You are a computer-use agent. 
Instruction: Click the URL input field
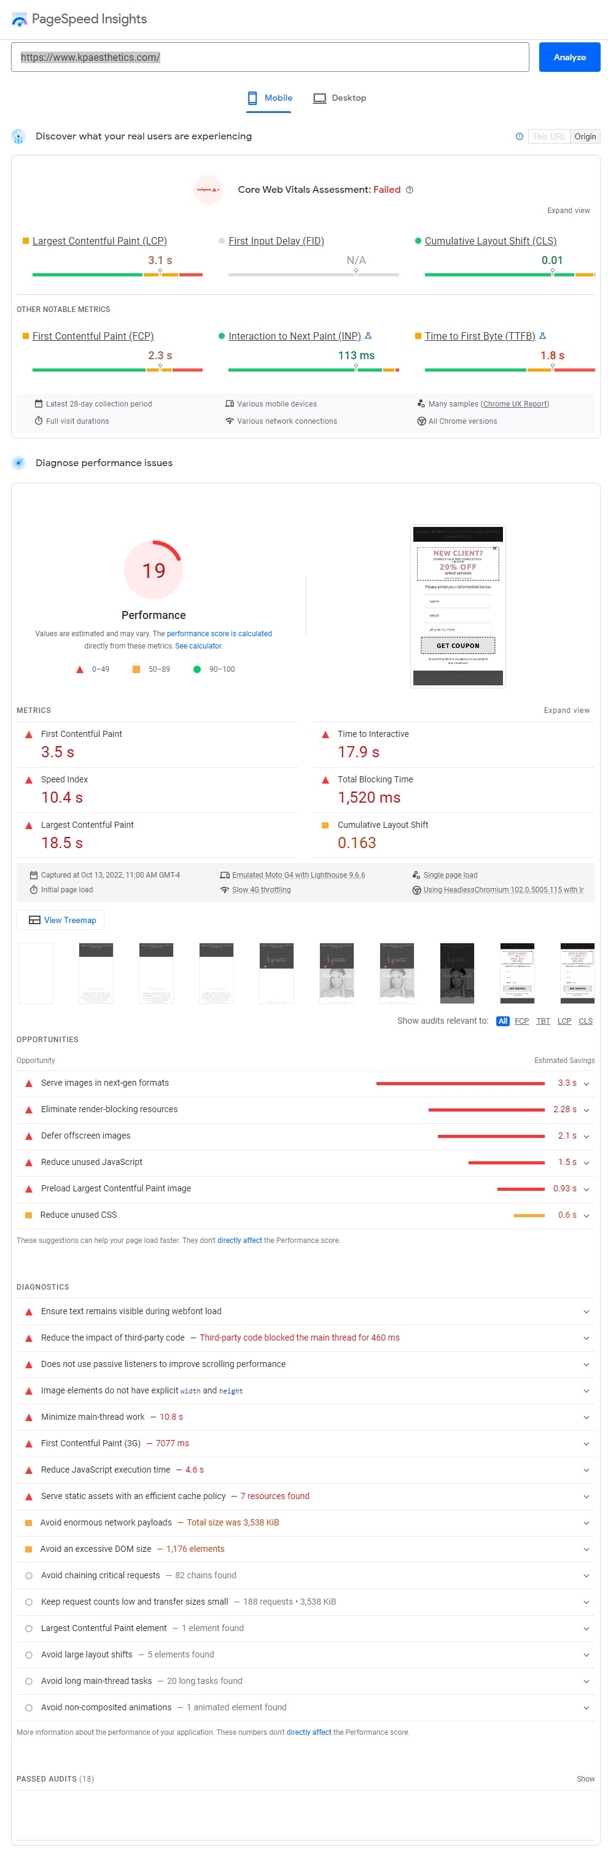coord(270,58)
